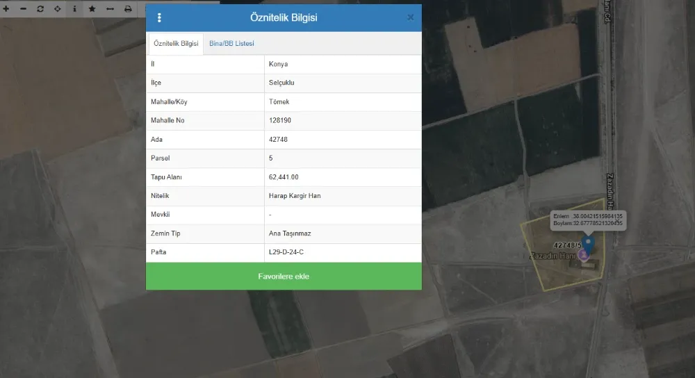Print the map using printer icon
This screenshot has height=378, width=695.
tap(128, 9)
